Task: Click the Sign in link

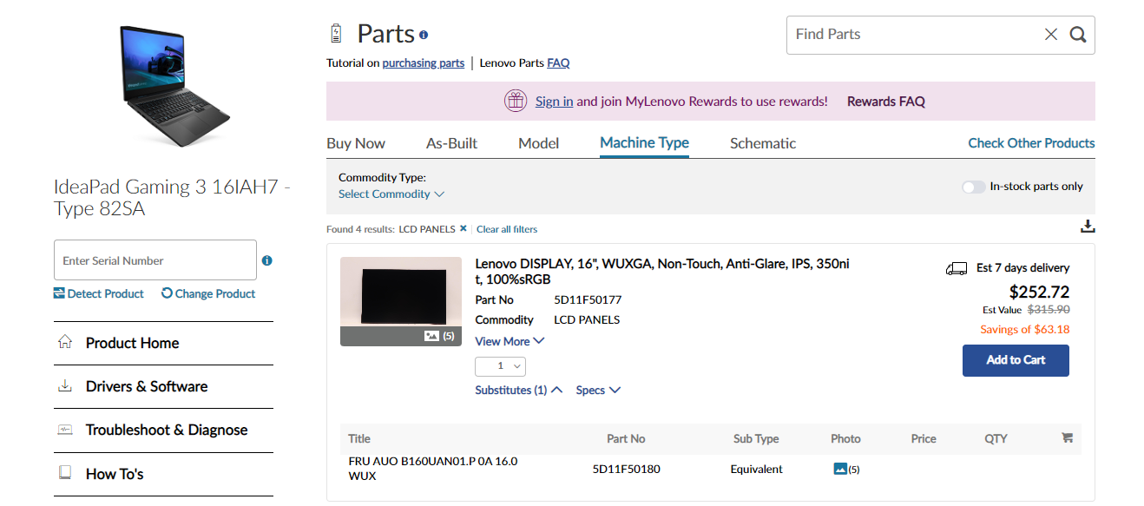Action: point(554,102)
